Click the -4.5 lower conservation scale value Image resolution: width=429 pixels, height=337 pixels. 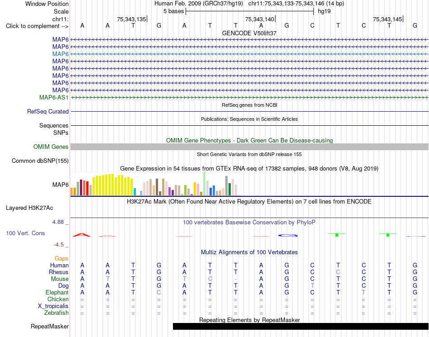pyautogui.click(x=59, y=244)
